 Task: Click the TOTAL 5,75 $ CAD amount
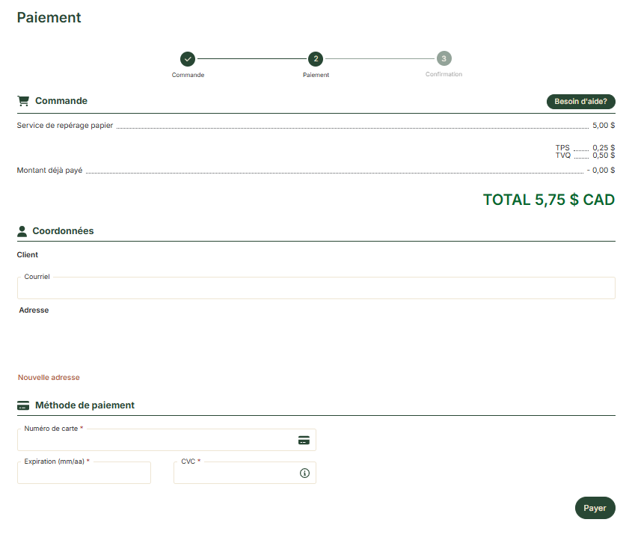[548, 200]
